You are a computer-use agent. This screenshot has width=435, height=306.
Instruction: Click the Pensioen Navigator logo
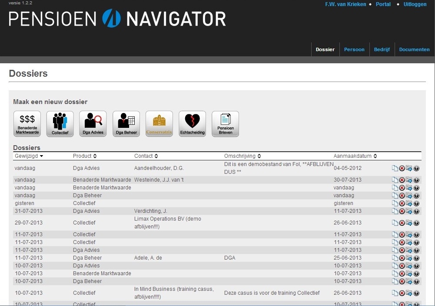tap(117, 19)
